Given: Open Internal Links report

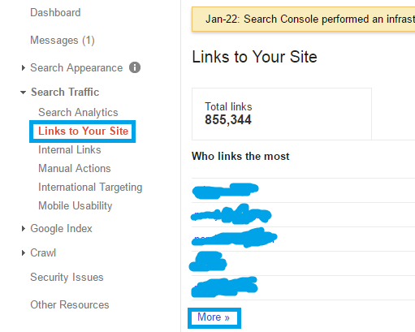Looking at the screenshot, I should 70,149.
